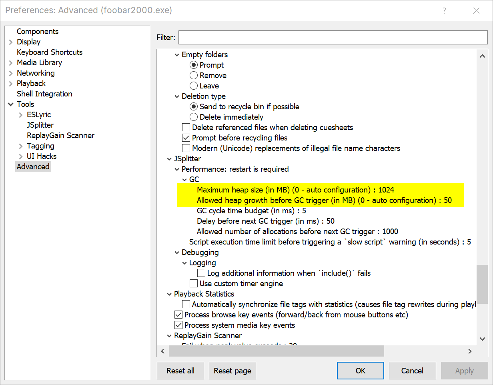Choose Delete immediately radio option
This screenshot has width=493, height=385.
(194, 117)
